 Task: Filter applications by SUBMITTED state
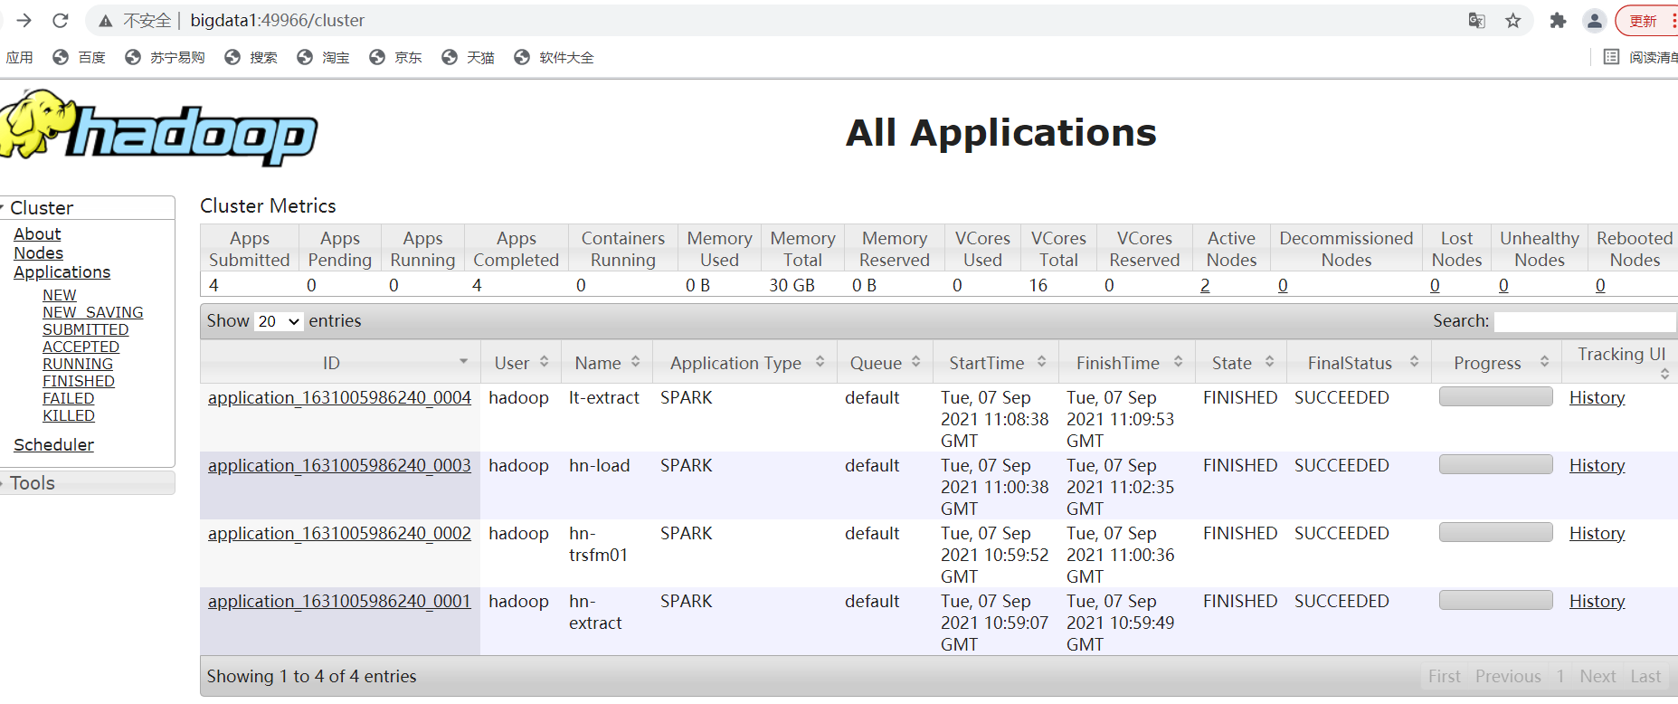[85, 329]
